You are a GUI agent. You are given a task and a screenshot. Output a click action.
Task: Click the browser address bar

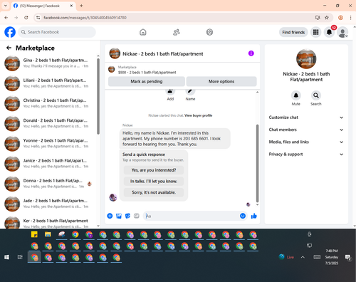click(x=176, y=18)
